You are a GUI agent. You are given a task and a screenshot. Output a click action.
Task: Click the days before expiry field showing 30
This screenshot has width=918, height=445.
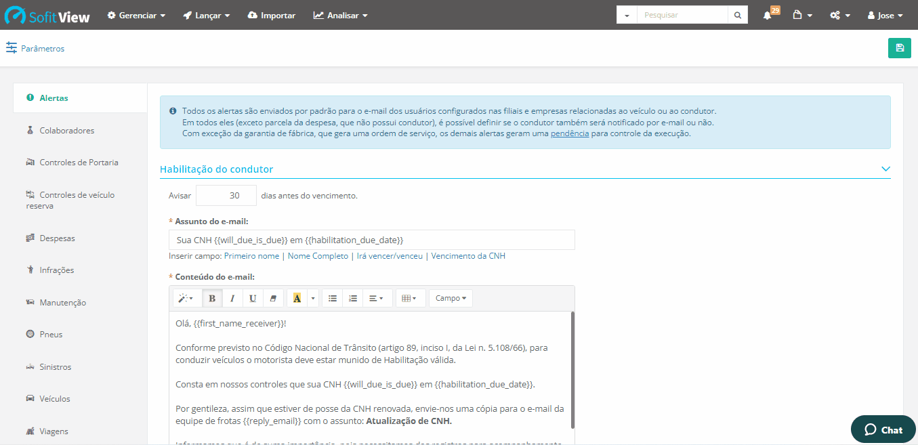pos(226,195)
